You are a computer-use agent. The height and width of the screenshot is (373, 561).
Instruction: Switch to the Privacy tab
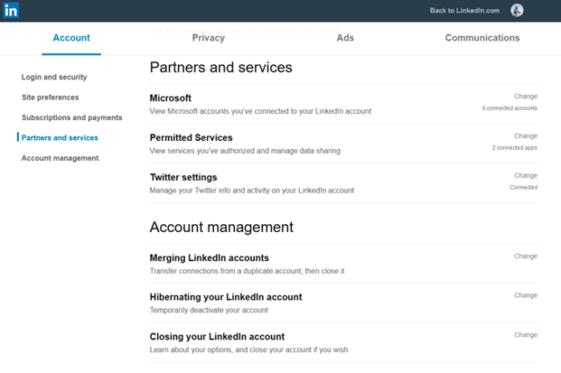click(x=209, y=38)
